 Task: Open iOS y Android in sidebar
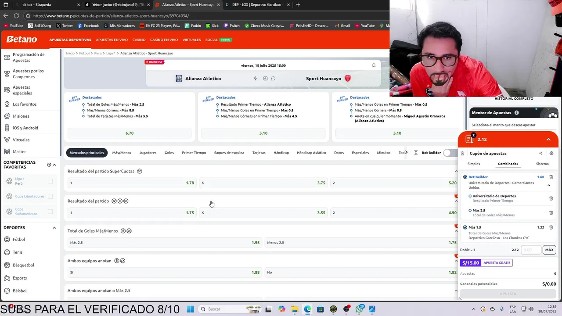pos(25,128)
